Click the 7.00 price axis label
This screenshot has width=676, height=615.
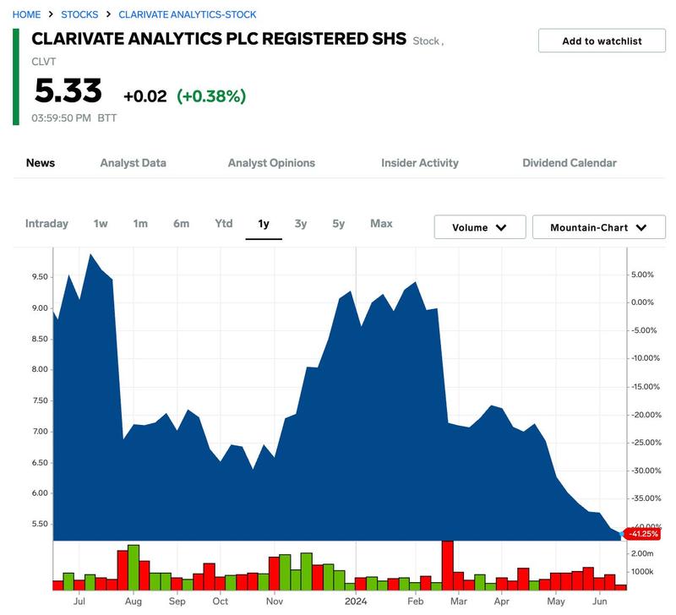(x=40, y=432)
